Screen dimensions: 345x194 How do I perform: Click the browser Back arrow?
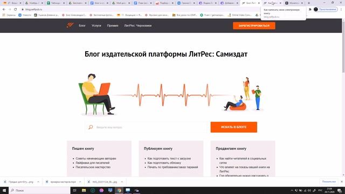[4, 10]
